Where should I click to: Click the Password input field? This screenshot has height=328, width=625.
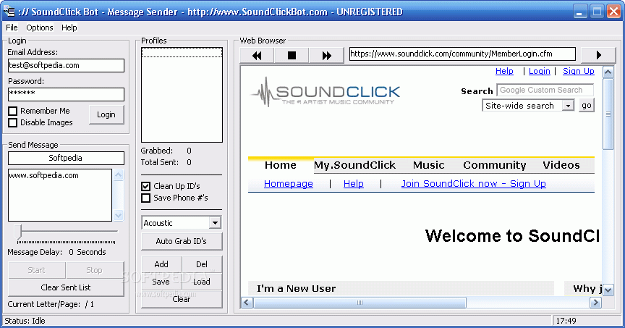pyautogui.click(x=66, y=94)
